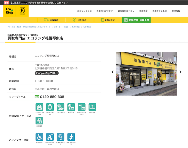Click store name value エコリング札幌琴似店

[47, 56]
